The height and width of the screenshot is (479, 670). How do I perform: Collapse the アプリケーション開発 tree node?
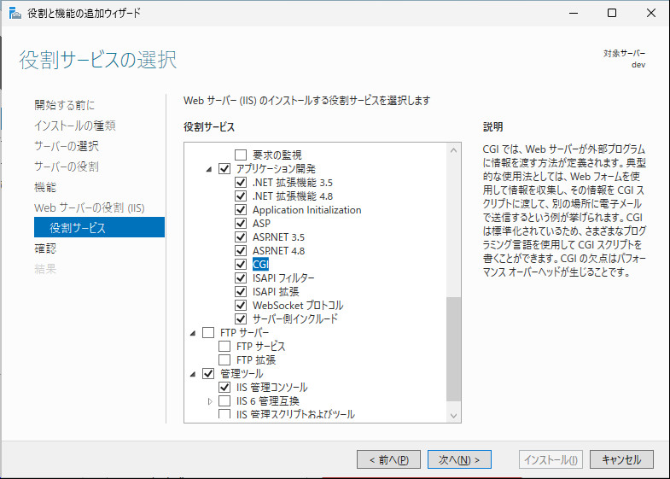pyautogui.click(x=209, y=169)
